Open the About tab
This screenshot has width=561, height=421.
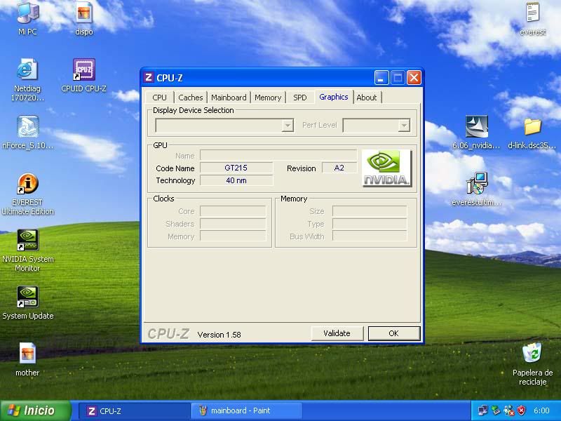click(366, 98)
